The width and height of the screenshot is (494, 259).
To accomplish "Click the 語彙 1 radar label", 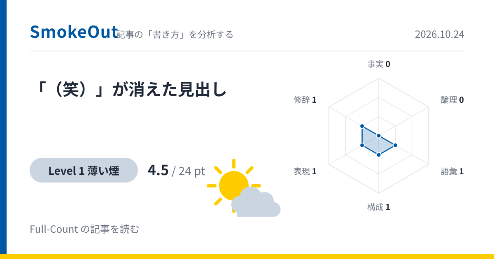I will [x=452, y=171].
